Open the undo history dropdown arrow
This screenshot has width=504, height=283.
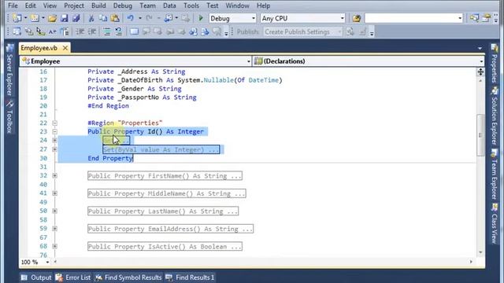click(x=140, y=18)
